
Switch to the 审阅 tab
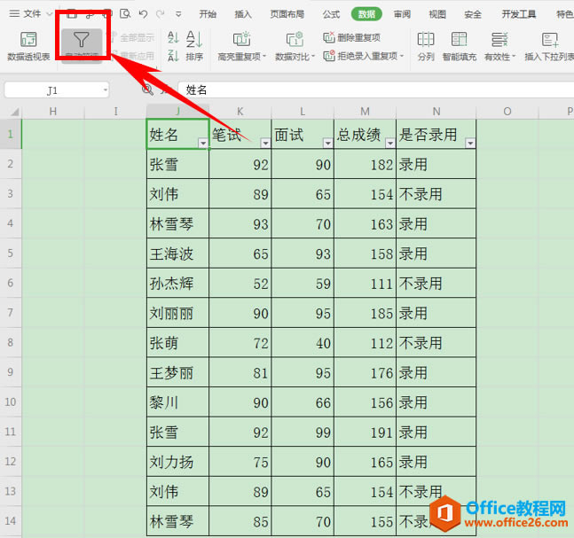(402, 14)
